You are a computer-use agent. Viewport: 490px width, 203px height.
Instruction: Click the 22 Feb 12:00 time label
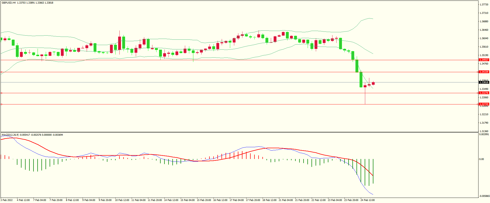319,200
